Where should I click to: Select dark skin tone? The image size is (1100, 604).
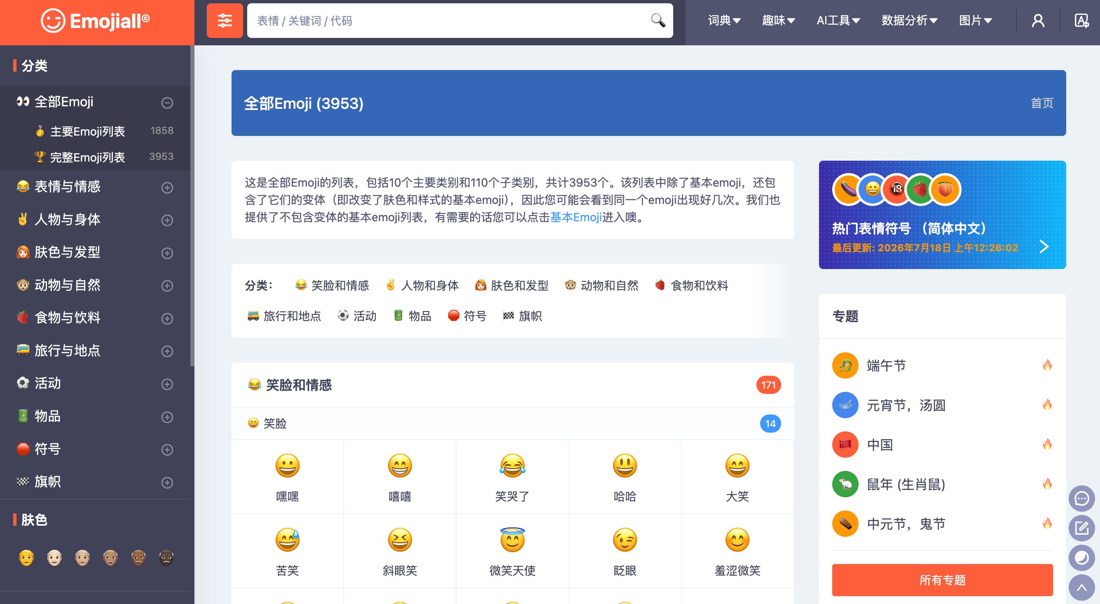pos(166,557)
